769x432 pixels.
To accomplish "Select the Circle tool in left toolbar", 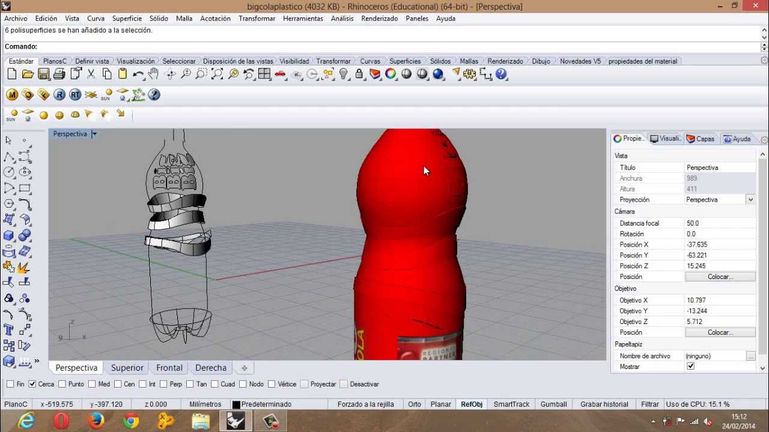I will (9, 172).
